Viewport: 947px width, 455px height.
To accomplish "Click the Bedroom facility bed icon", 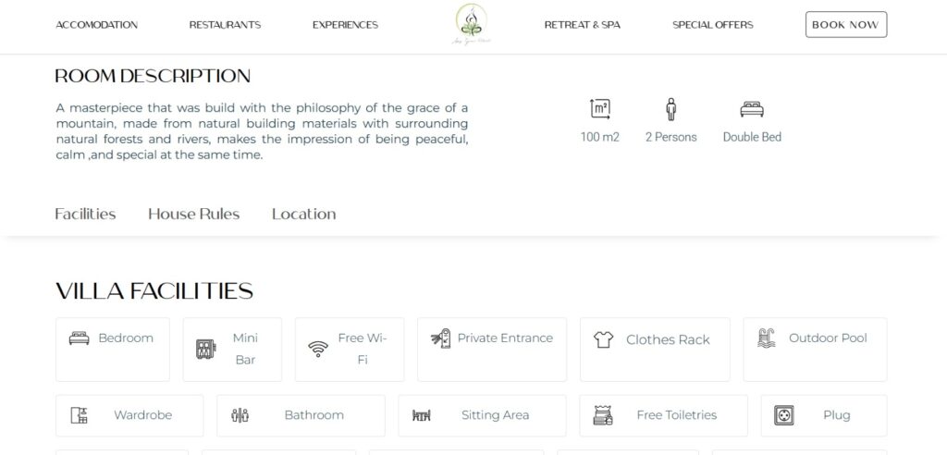I will (80, 338).
